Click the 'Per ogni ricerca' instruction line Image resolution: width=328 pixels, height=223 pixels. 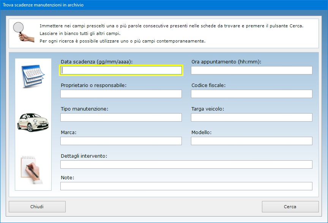click(x=123, y=41)
